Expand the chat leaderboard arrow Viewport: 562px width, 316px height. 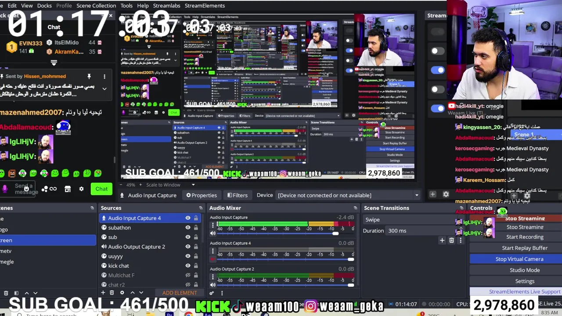click(x=54, y=63)
